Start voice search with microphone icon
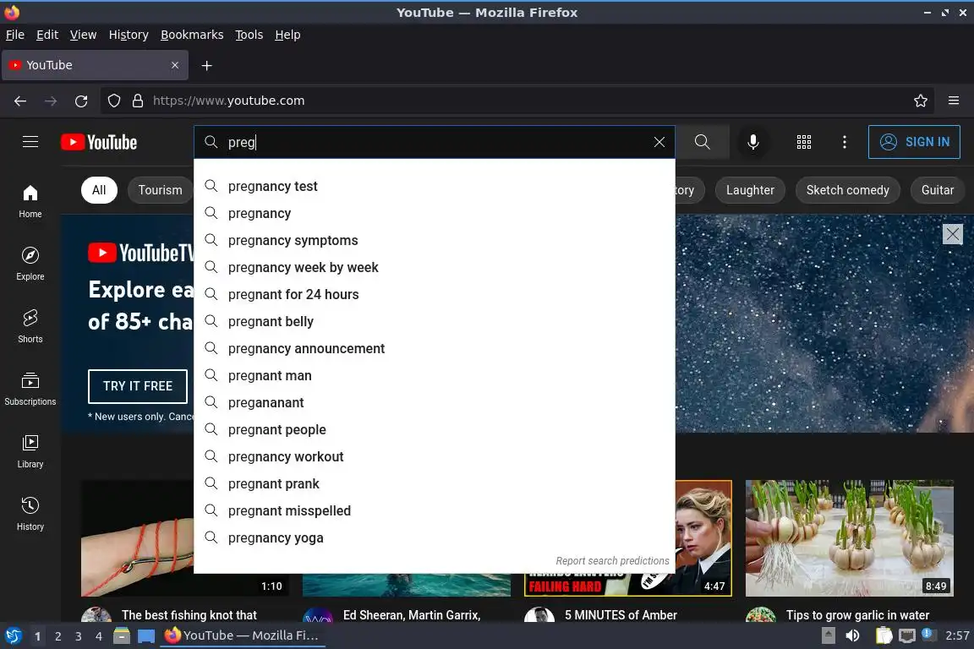 coord(752,142)
